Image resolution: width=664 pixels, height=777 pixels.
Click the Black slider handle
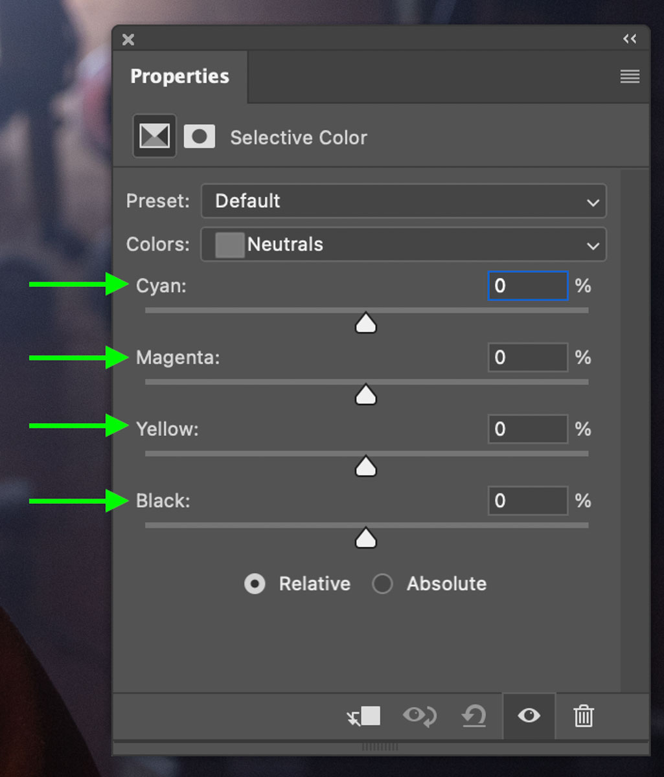366,538
